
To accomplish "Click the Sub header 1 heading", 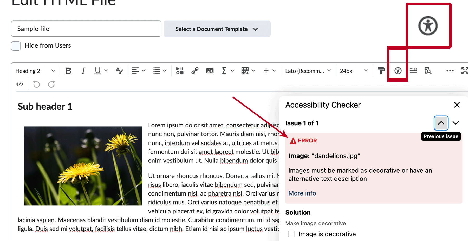I will [45, 106].
